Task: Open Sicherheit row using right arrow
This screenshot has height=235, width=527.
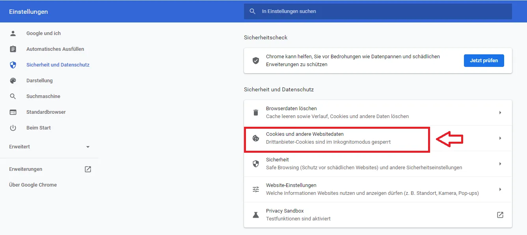Action: tap(500, 164)
